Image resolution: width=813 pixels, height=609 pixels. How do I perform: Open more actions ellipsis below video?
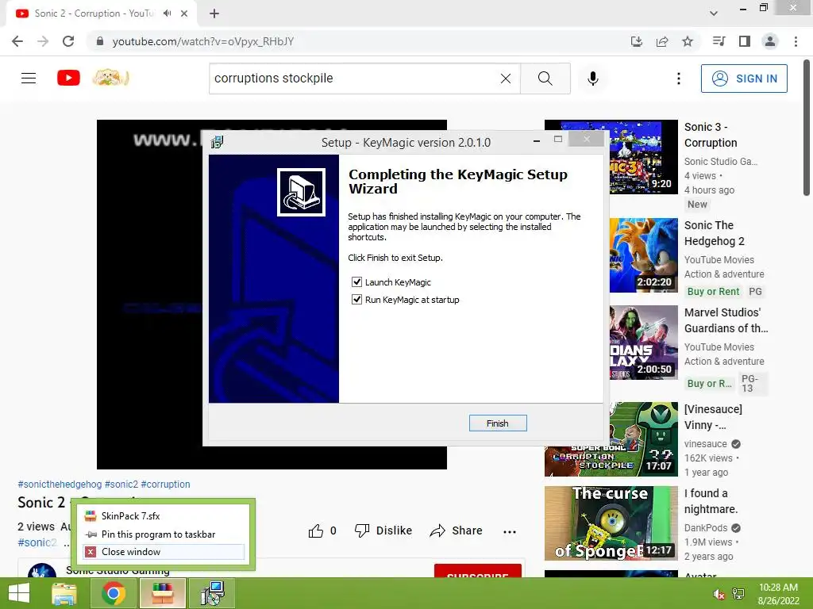[x=510, y=531]
